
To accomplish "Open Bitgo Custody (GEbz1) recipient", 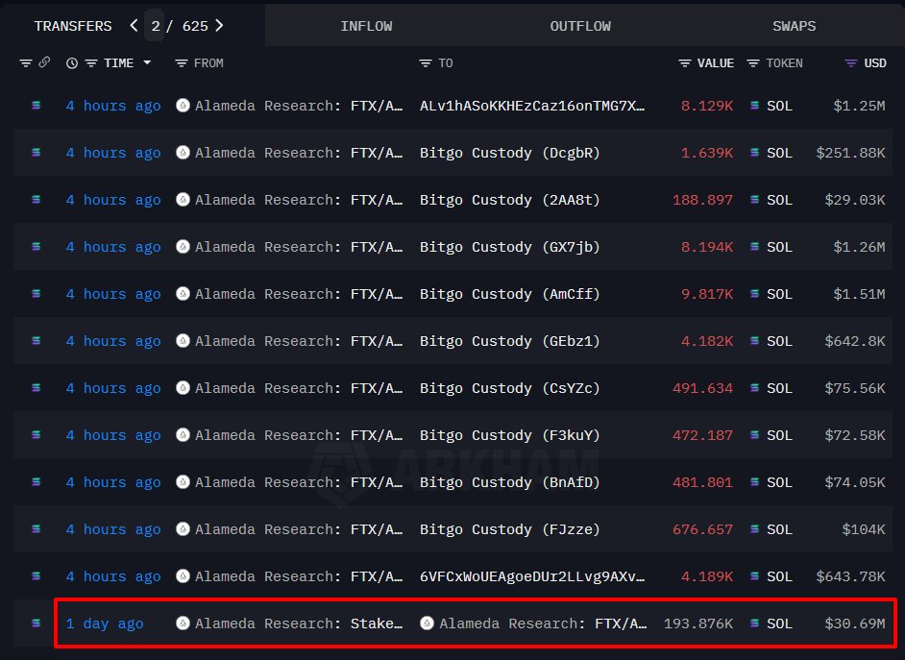I will (x=509, y=342).
